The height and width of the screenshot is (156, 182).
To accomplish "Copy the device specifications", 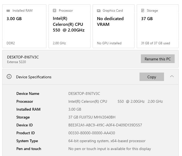I will pyautogui.click(x=151, y=77).
